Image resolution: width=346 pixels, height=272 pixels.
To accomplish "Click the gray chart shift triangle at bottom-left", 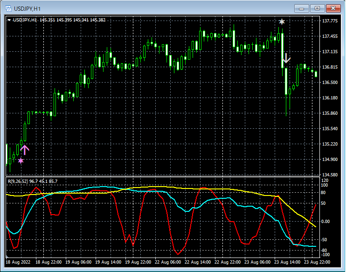I will pyautogui.click(x=7, y=257).
